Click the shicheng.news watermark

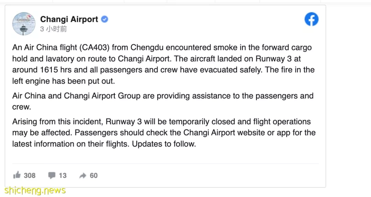pos(35,191)
